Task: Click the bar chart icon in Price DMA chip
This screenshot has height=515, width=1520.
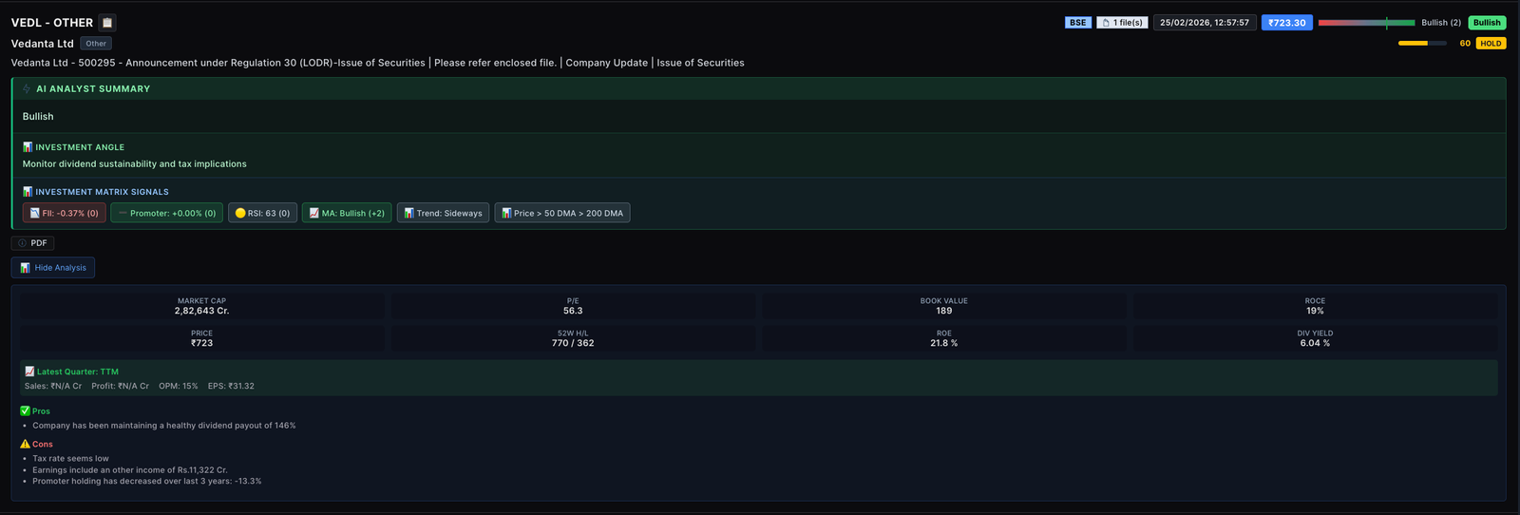Action: [506, 213]
